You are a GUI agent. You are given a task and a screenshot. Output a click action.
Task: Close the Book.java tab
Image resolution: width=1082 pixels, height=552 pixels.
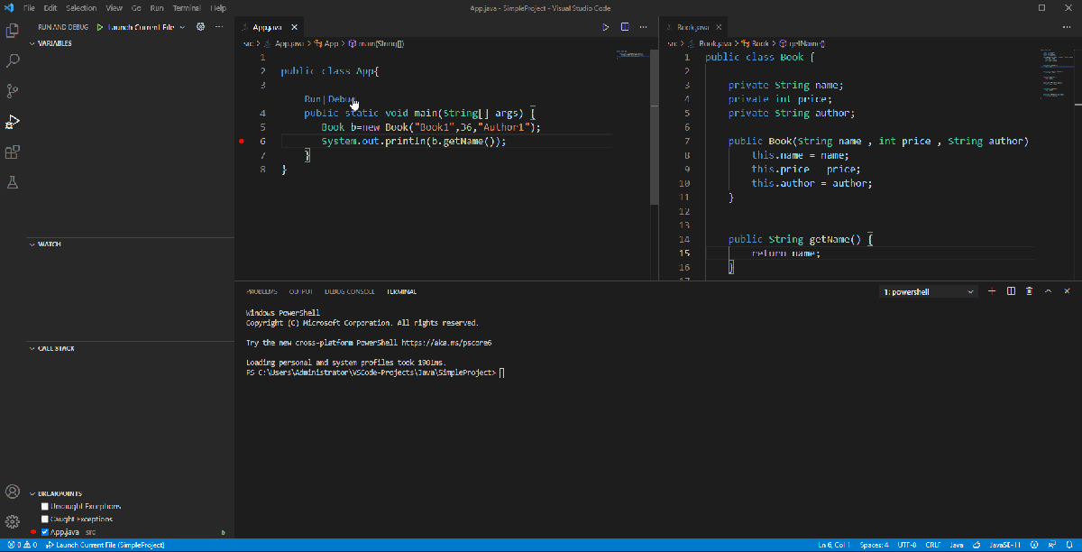tap(720, 28)
